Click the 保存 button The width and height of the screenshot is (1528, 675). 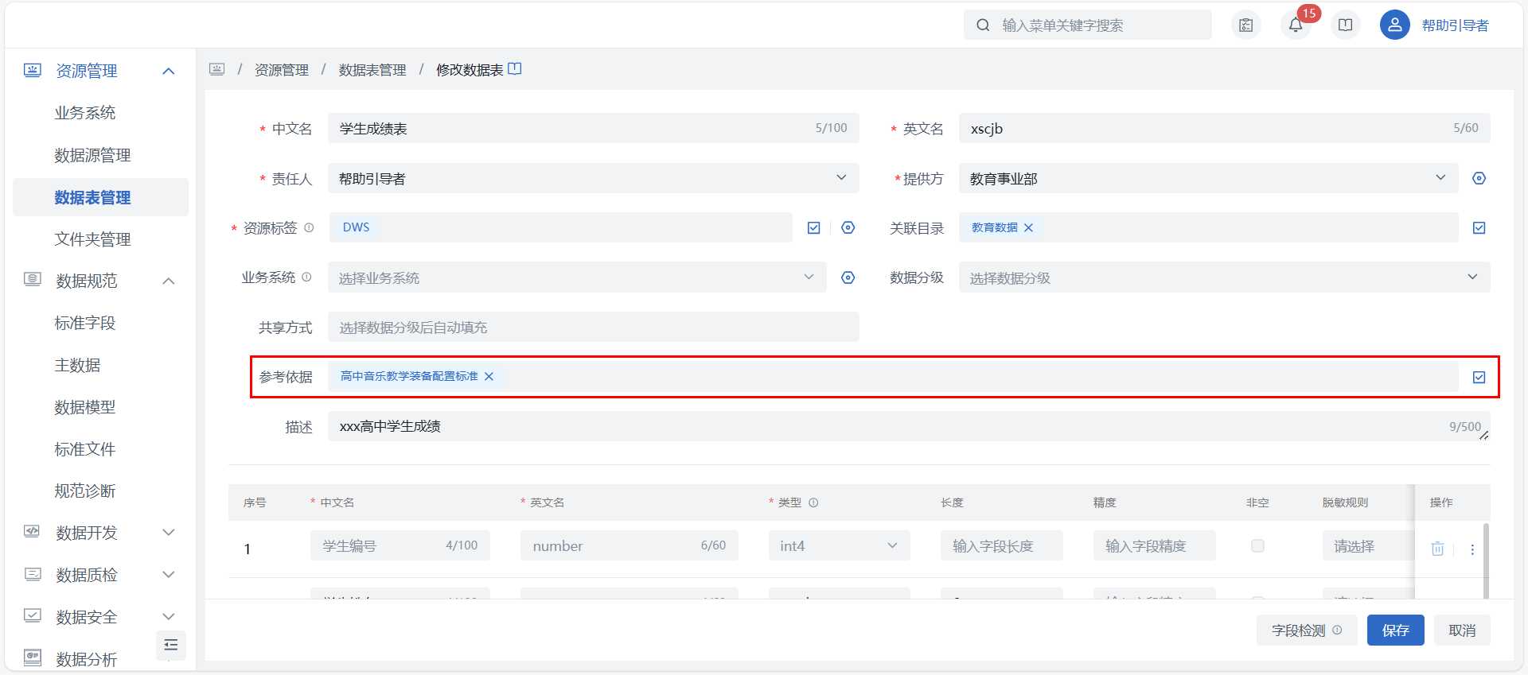[1395, 630]
